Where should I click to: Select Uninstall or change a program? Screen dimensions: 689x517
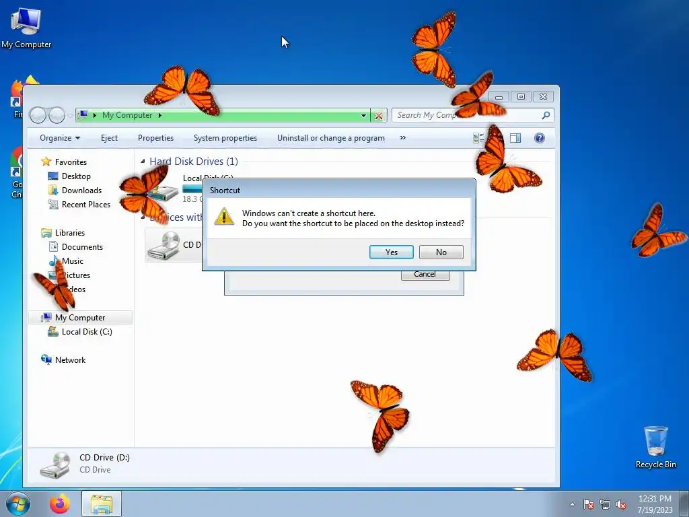[x=331, y=138]
